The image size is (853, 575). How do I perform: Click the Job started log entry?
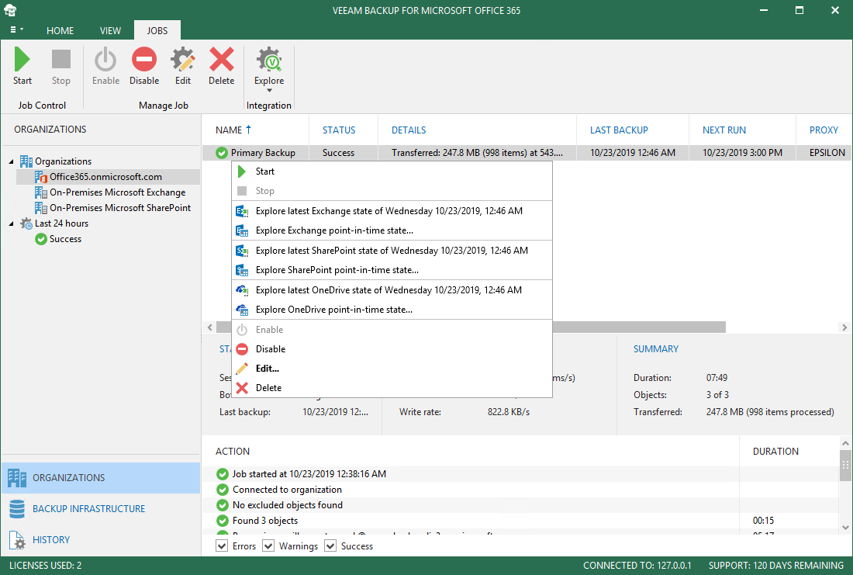[x=309, y=474]
